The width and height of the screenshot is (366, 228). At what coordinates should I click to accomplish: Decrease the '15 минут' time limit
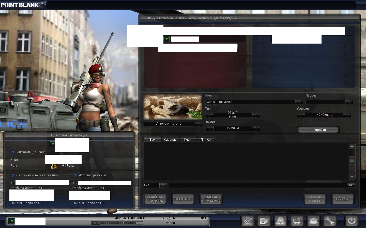coord(210,128)
